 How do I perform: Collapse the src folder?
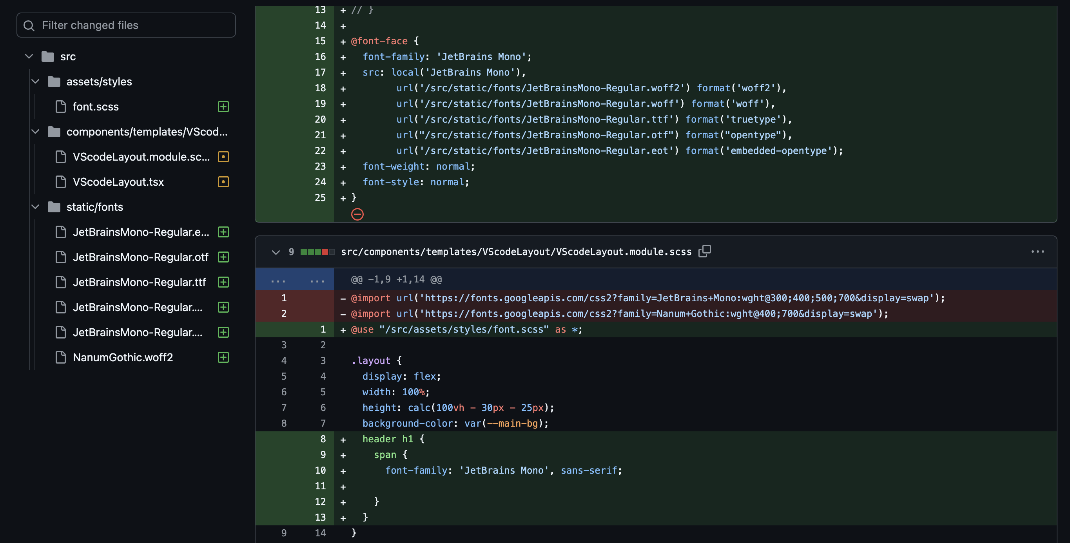tap(29, 56)
